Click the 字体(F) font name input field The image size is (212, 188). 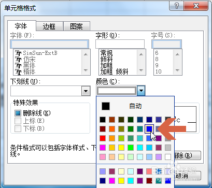click(50, 44)
